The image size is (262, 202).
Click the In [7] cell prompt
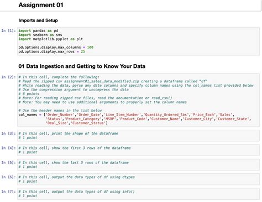point(8,192)
